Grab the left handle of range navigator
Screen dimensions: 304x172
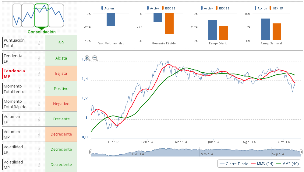90,152
